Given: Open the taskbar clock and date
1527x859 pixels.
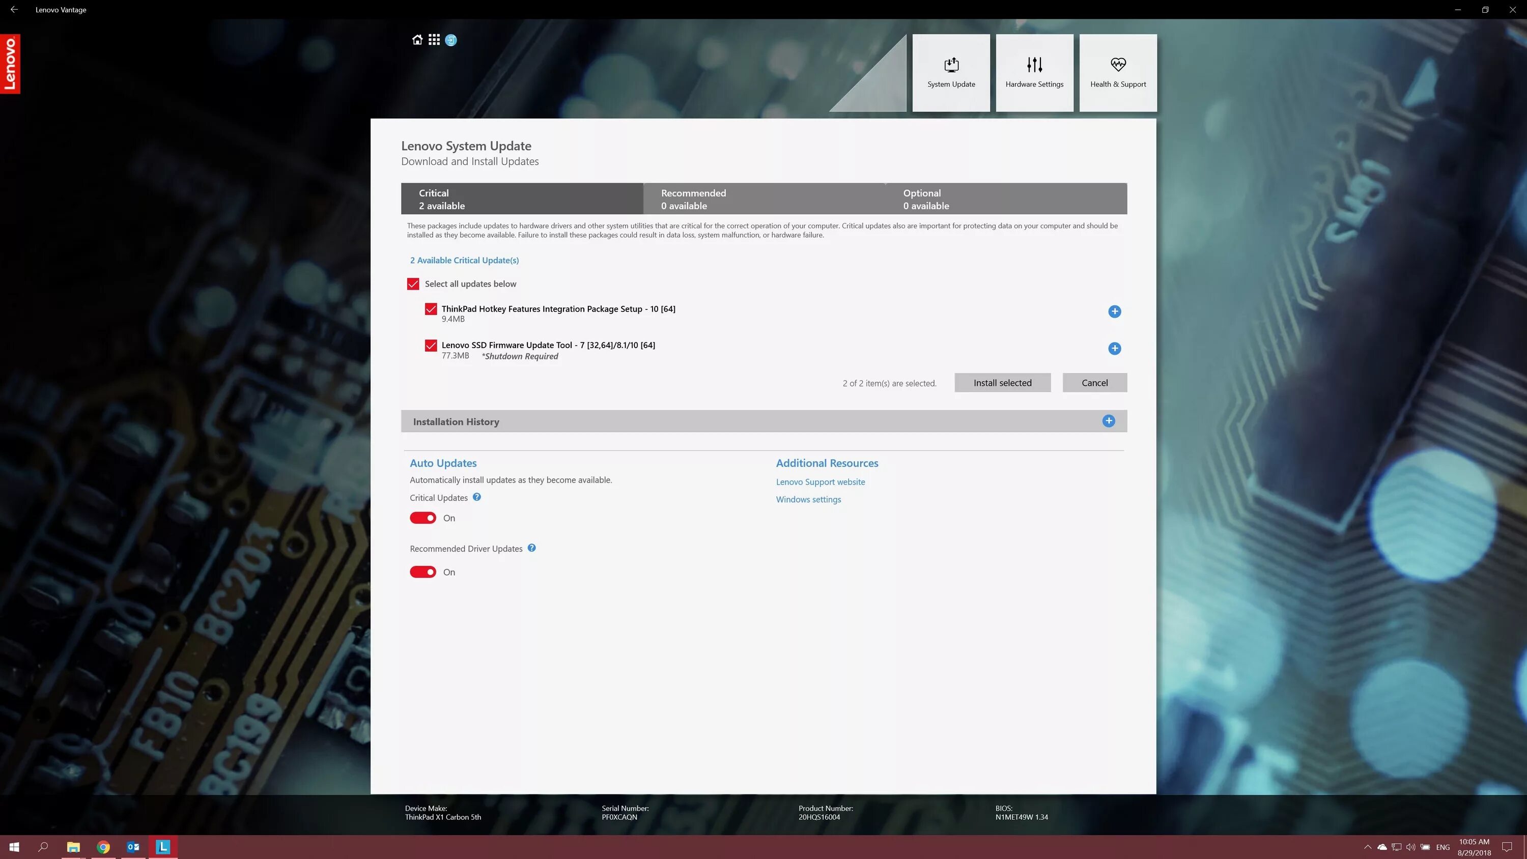Looking at the screenshot, I should pyautogui.click(x=1474, y=847).
